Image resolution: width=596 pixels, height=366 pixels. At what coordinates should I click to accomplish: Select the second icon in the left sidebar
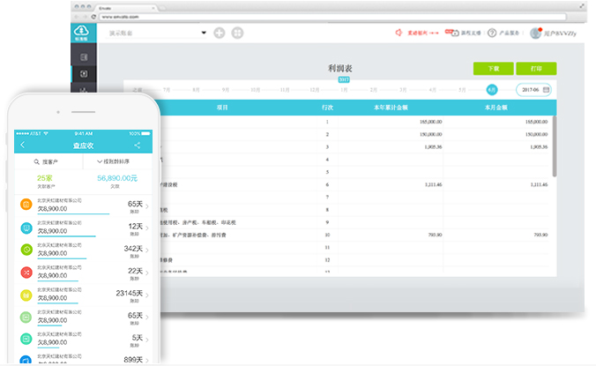(83, 73)
